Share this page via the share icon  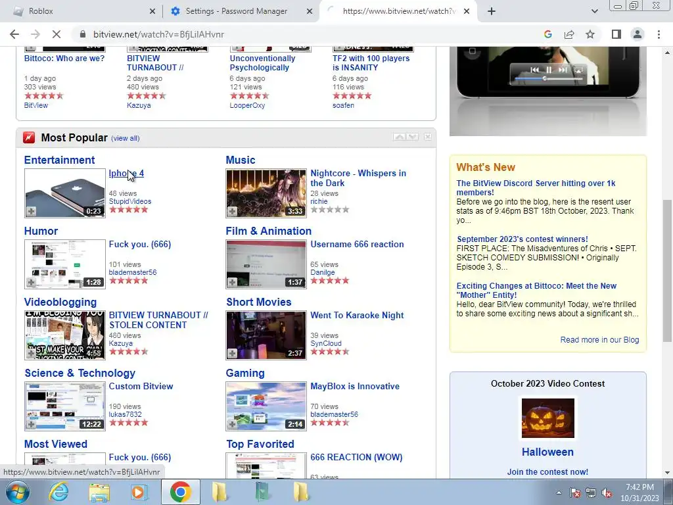click(569, 34)
